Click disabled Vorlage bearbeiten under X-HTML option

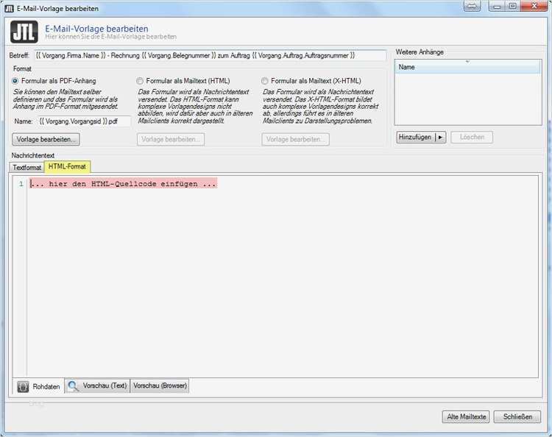click(295, 139)
